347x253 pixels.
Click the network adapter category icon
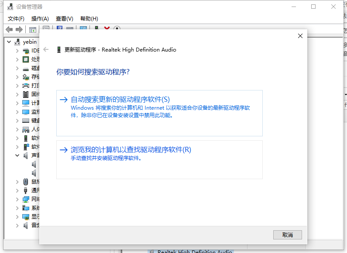pos(26,199)
